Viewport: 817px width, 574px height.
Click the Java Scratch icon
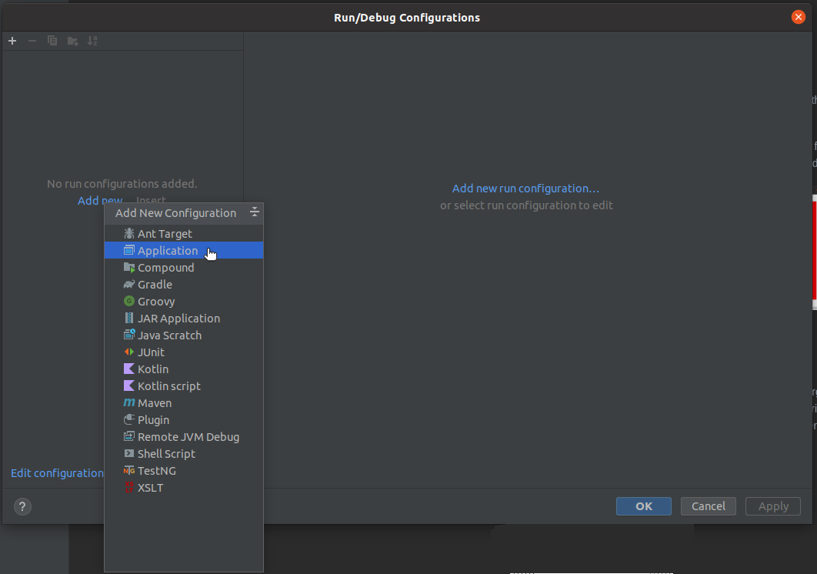click(128, 335)
